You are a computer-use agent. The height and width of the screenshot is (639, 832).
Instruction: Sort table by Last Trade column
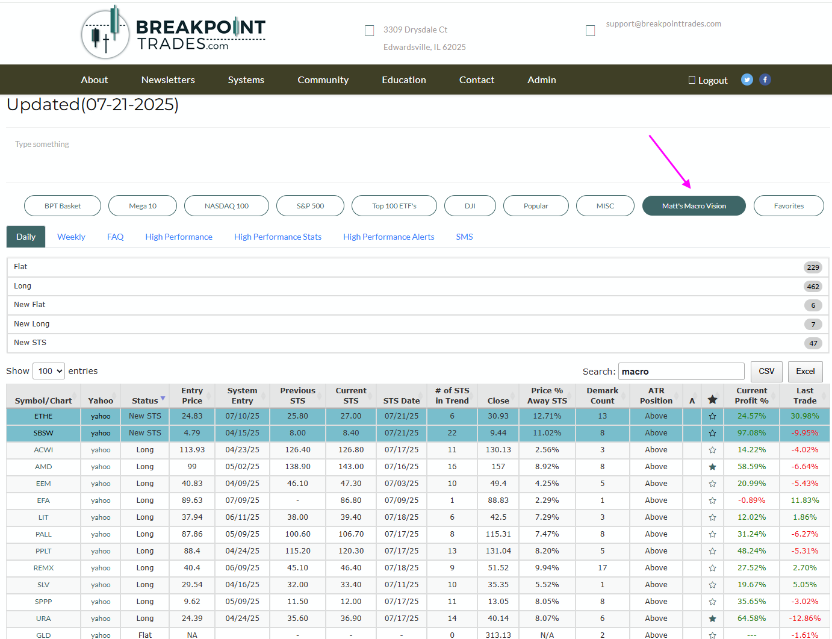coord(805,396)
